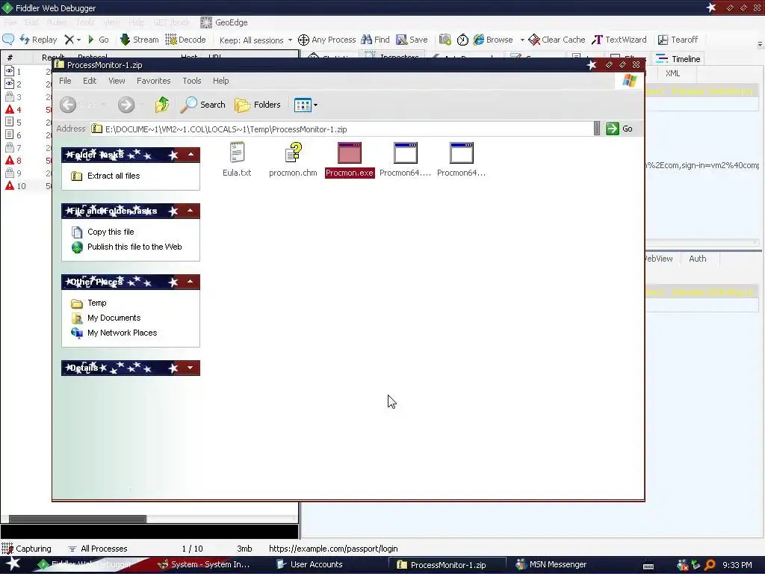
Task: Open the Views dropdown in Explorer
Action: 306,105
